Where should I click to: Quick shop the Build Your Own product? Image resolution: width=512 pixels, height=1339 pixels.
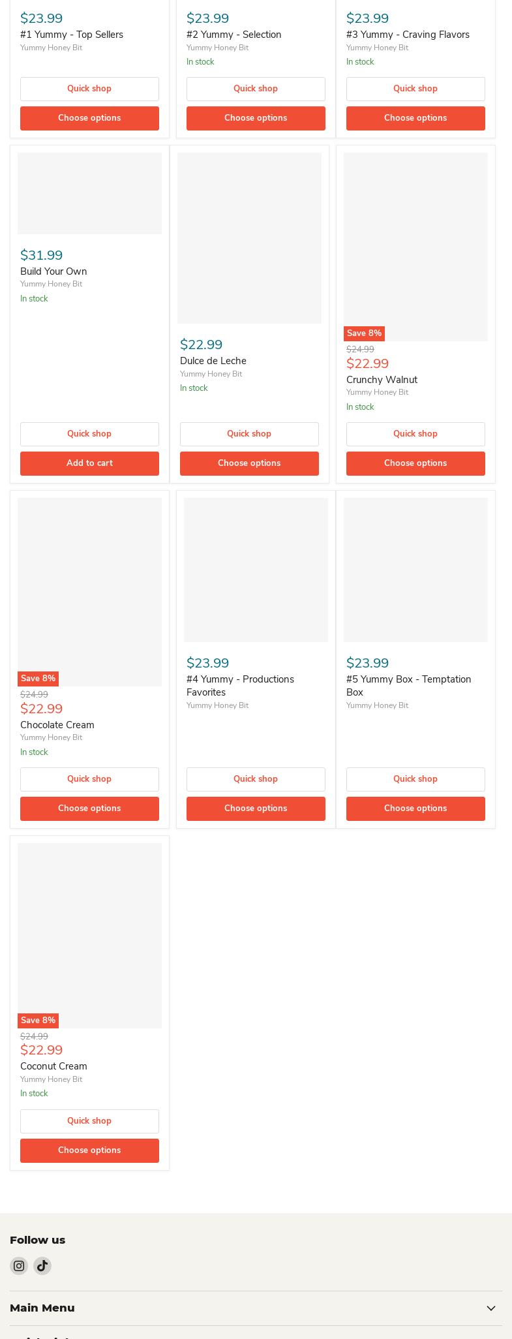89,434
